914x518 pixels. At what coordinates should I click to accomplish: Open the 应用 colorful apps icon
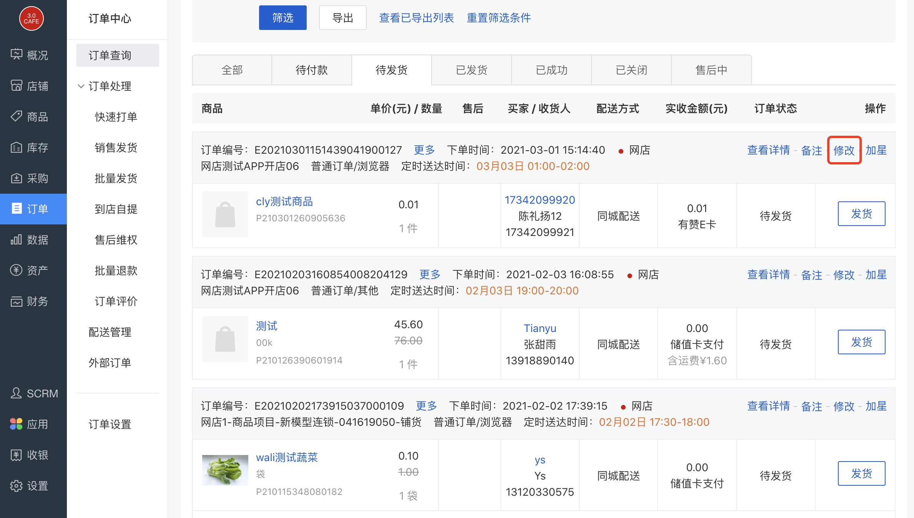[x=17, y=424]
